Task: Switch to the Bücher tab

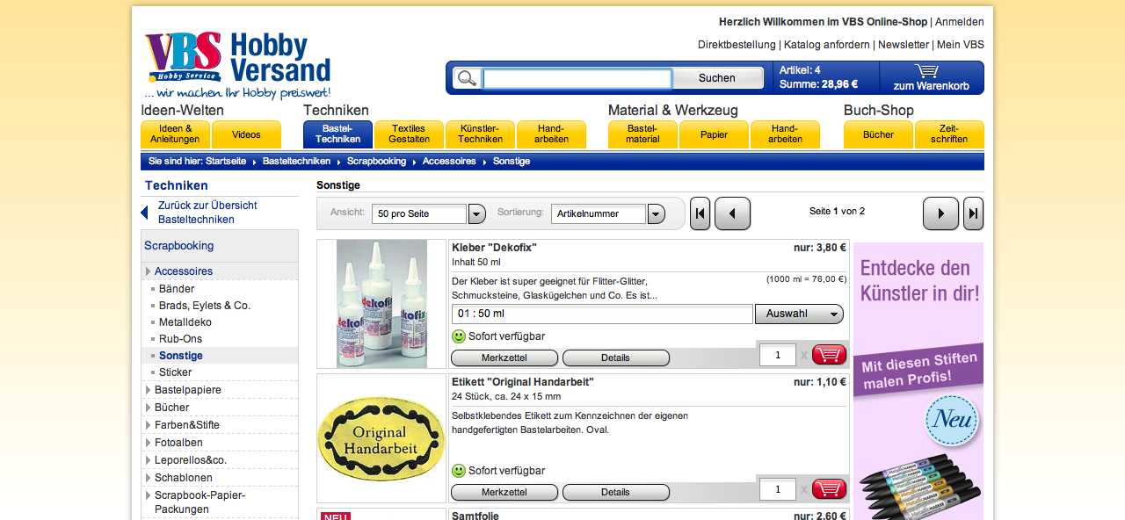Action: (x=878, y=134)
